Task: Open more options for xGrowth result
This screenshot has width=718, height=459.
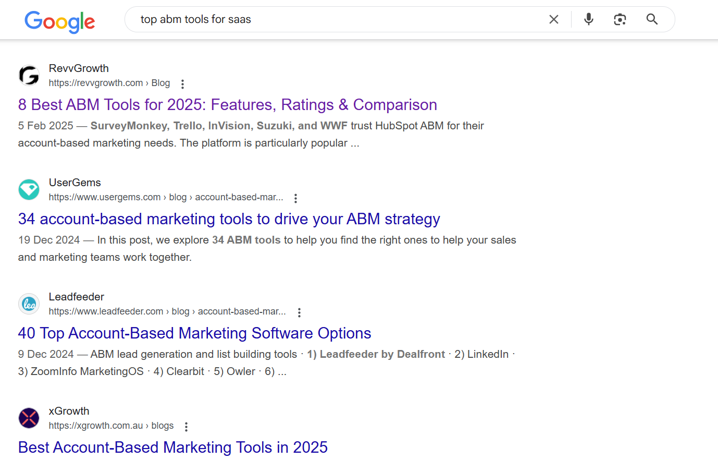Action: pyautogui.click(x=186, y=427)
